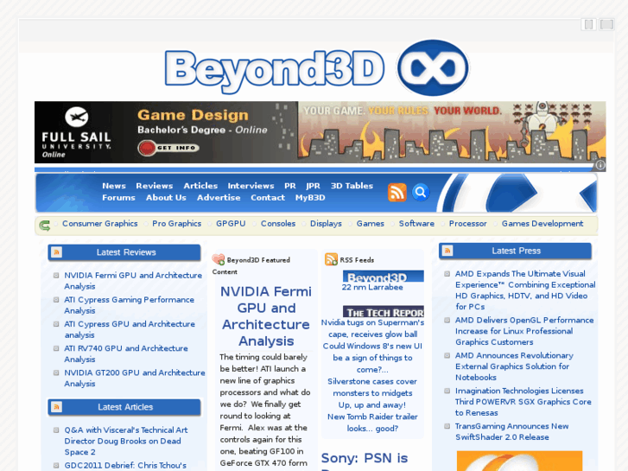This screenshot has width=628, height=471.
Task: Open the Up, up and away! story
Action: [x=372, y=404]
